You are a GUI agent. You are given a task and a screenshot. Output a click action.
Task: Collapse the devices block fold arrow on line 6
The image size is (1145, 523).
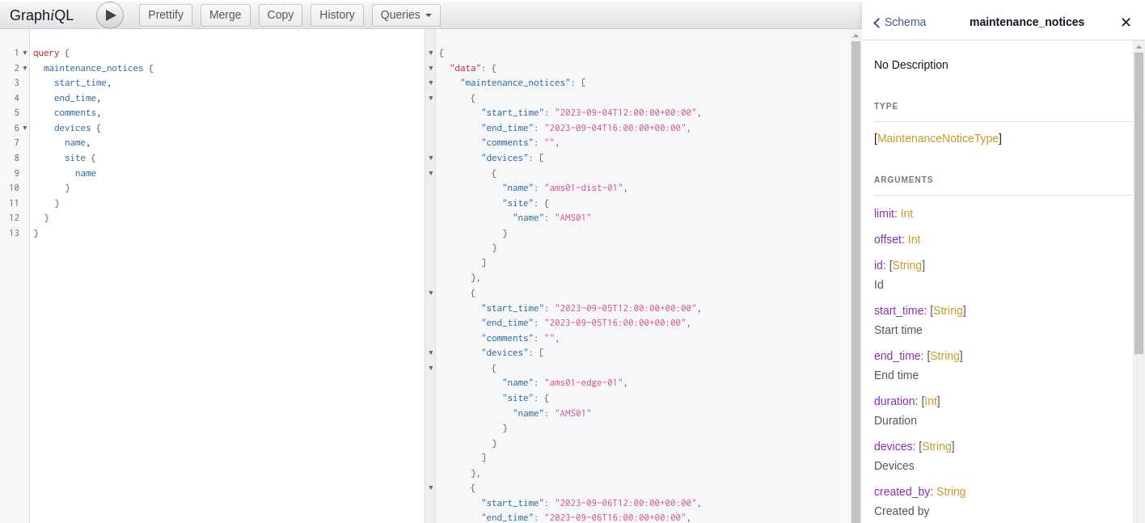(x=24, y=128)
